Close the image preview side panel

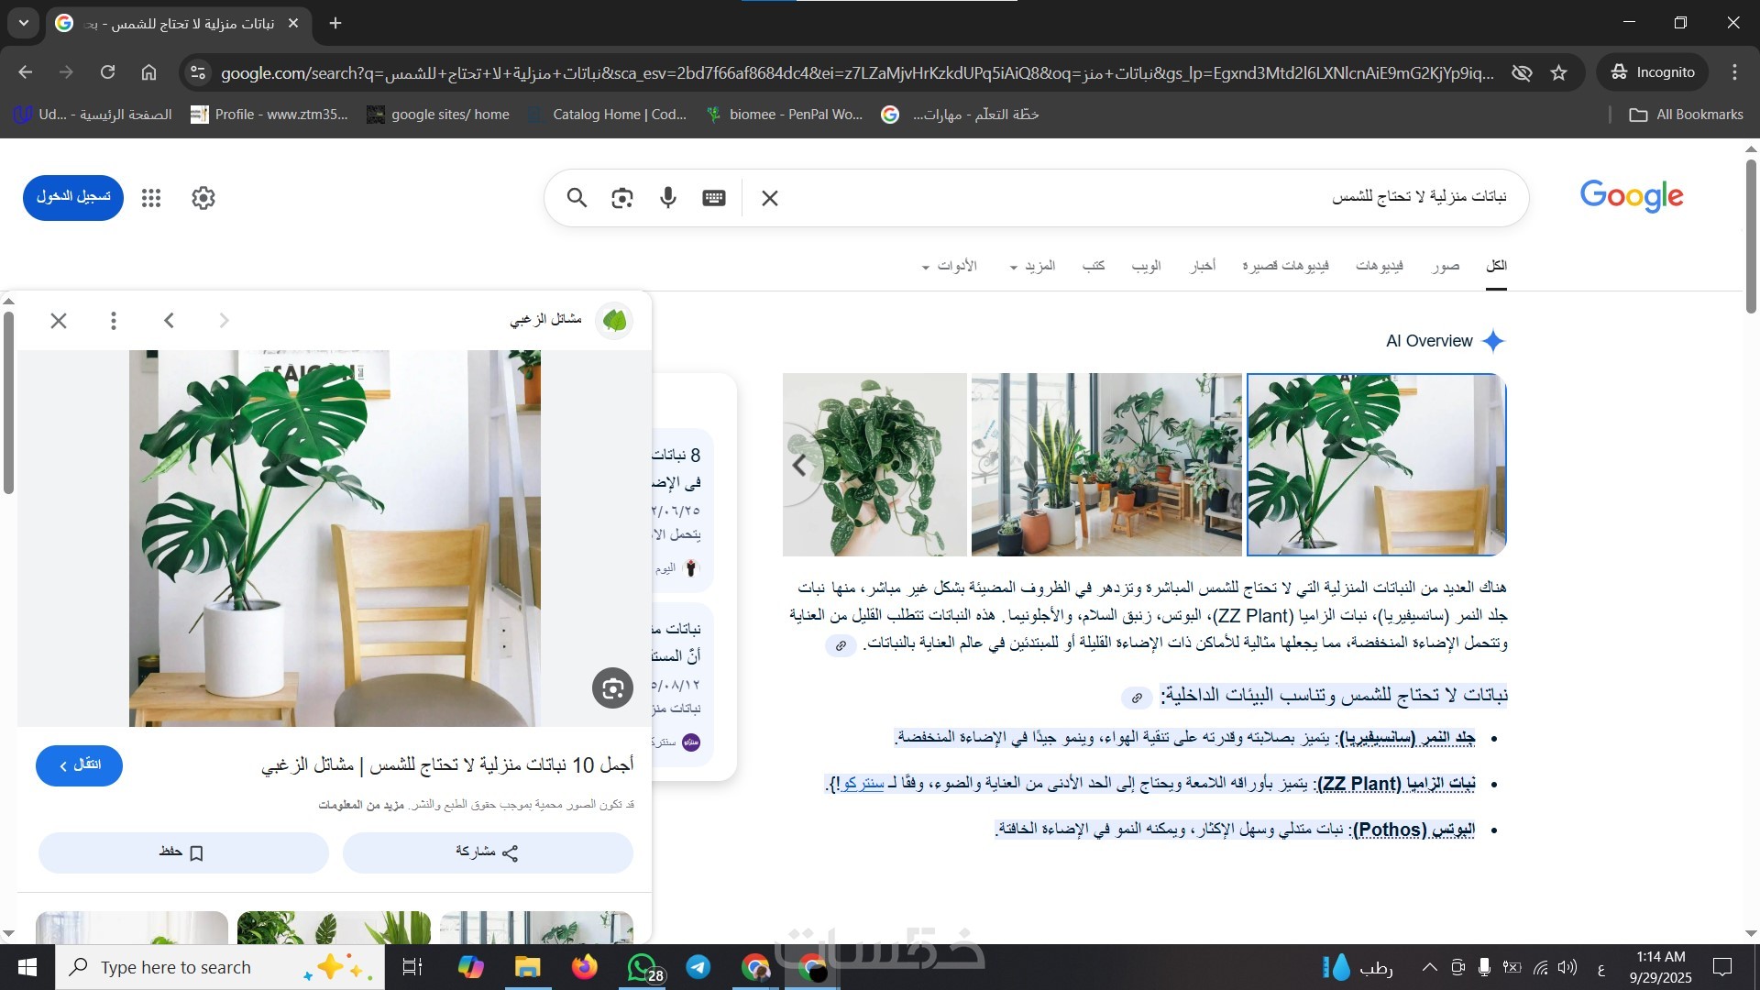(x=59, y=321)
